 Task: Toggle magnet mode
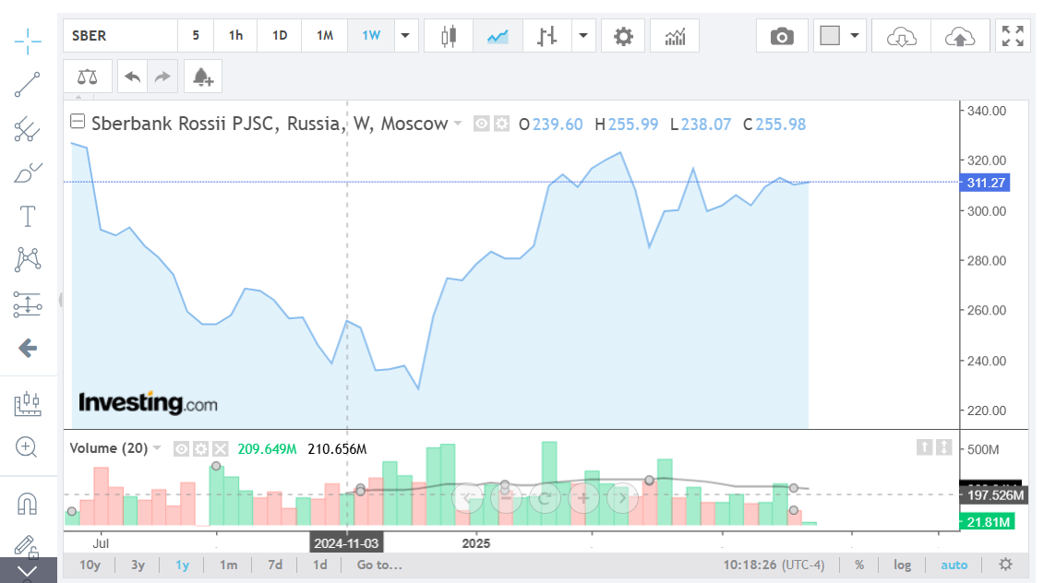[x=28, y=504]
